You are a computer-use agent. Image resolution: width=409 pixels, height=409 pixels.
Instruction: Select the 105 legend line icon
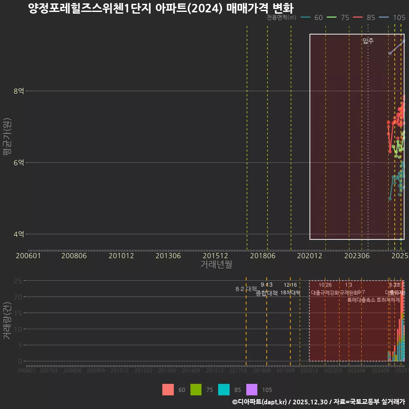[x=383, y=18]
